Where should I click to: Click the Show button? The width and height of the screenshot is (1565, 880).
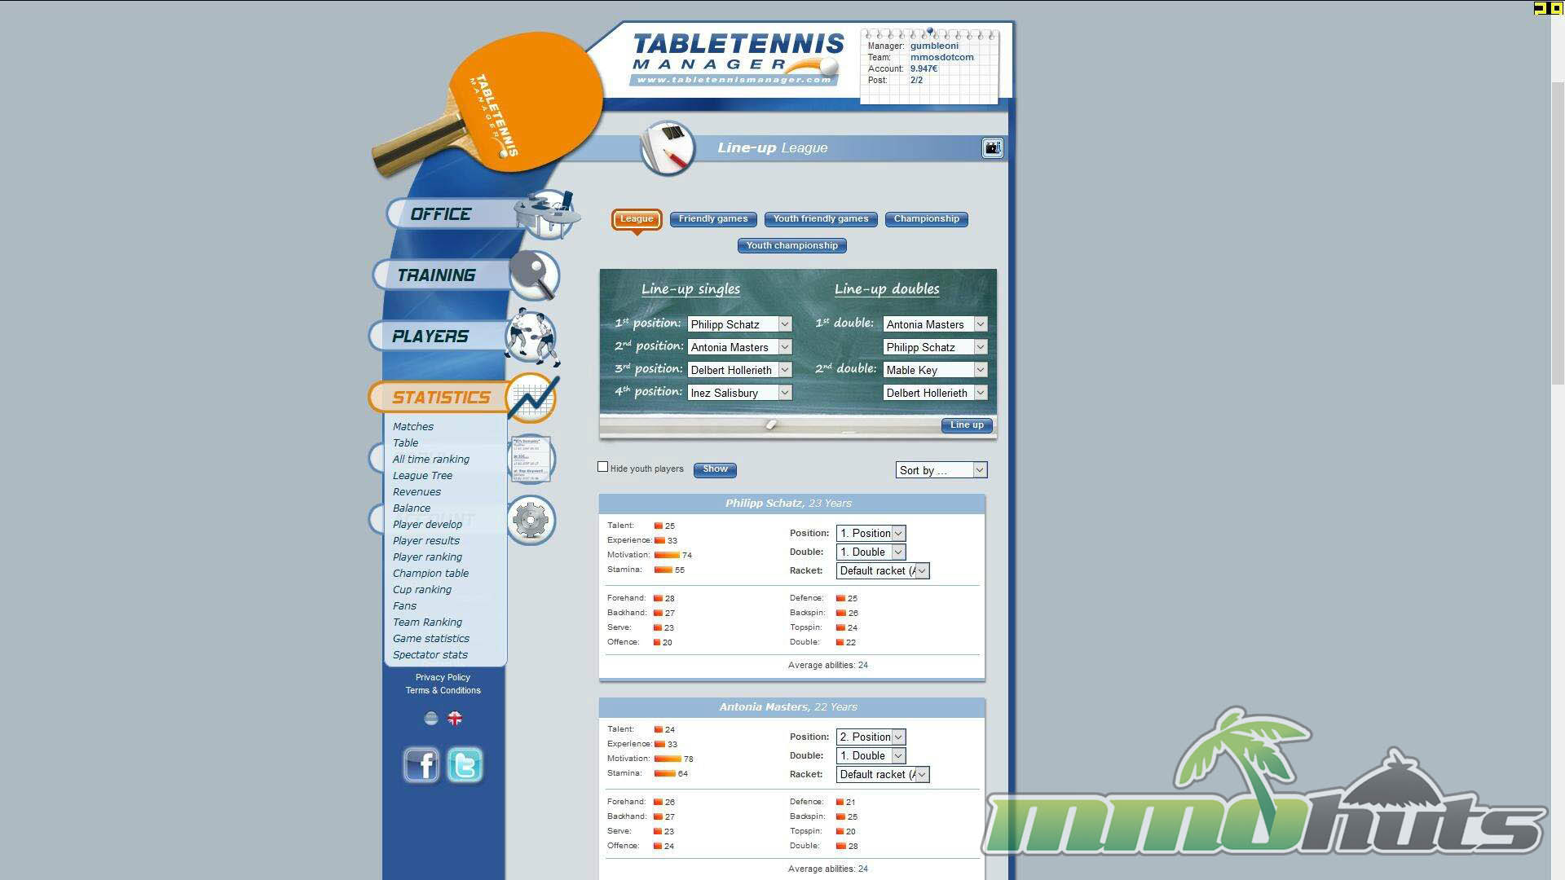pyautogui.click(x=715, y=469)
